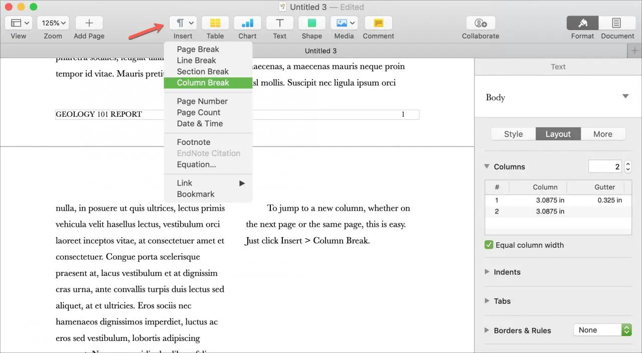Open the Document inspector panel

(616, 23)
